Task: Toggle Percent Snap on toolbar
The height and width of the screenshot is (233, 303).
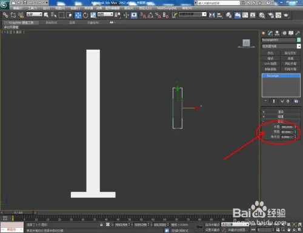Action: tap(158, 15)
